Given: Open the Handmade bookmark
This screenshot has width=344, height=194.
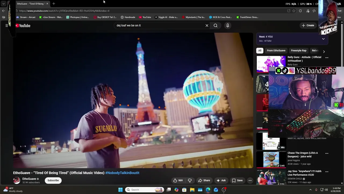Looking at the screenshot, I should [x=128, y=17].
